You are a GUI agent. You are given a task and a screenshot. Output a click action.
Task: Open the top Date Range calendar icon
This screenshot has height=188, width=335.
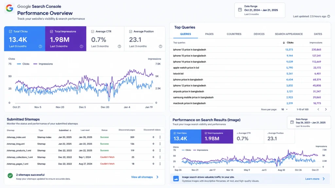tap(240, 9)
